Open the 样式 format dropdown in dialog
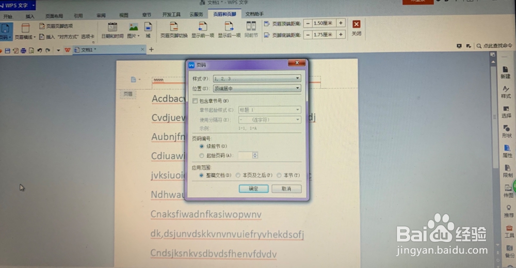 coord(256,78)
